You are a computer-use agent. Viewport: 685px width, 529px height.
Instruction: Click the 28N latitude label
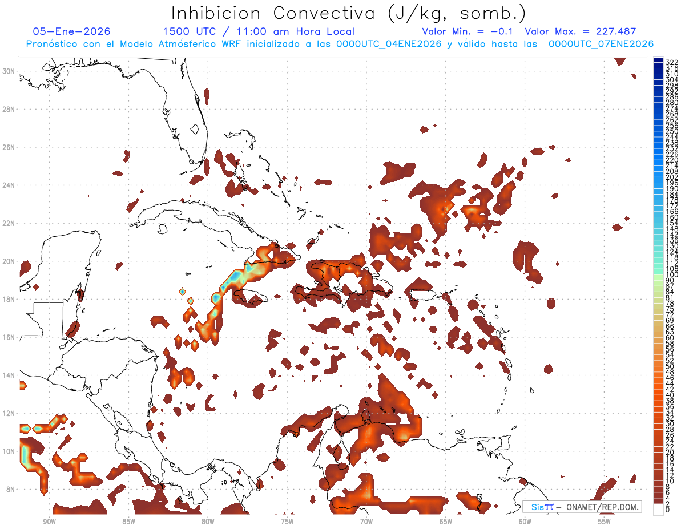(x=8, y=109)
